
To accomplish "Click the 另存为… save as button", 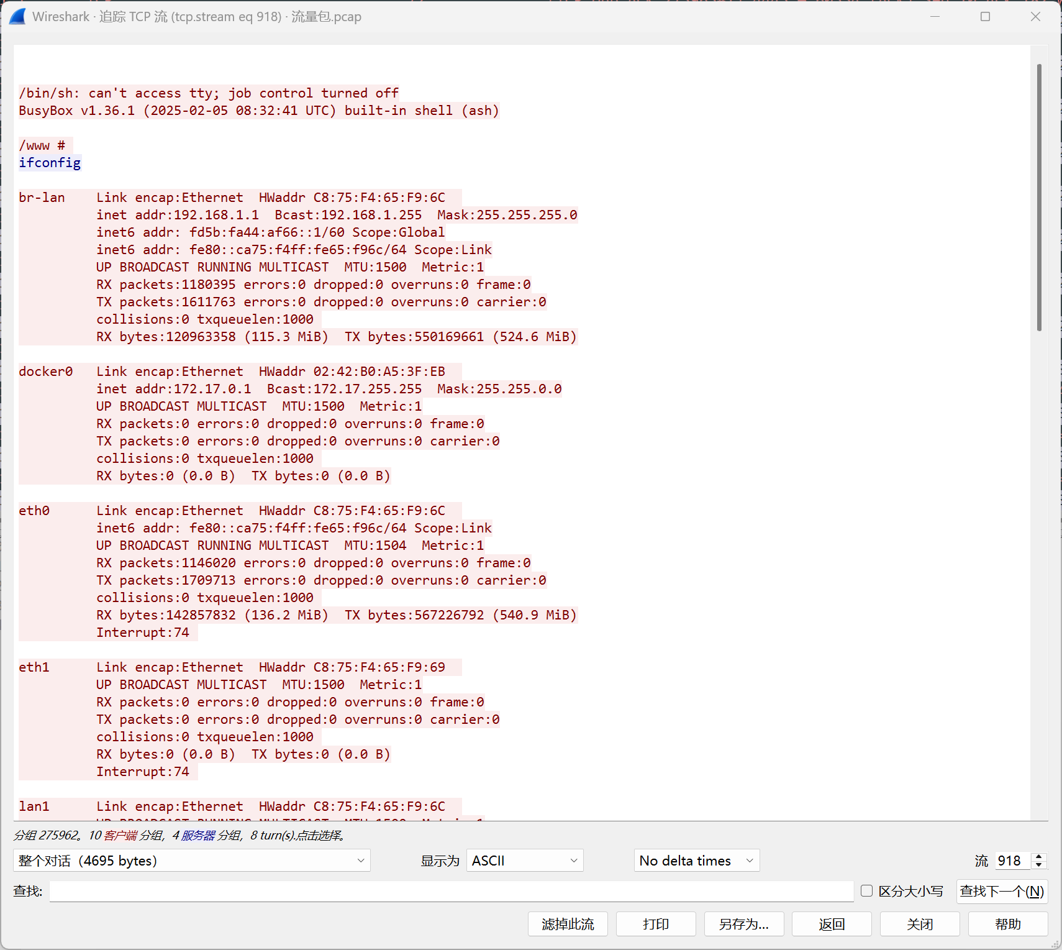I will (744, 924).
